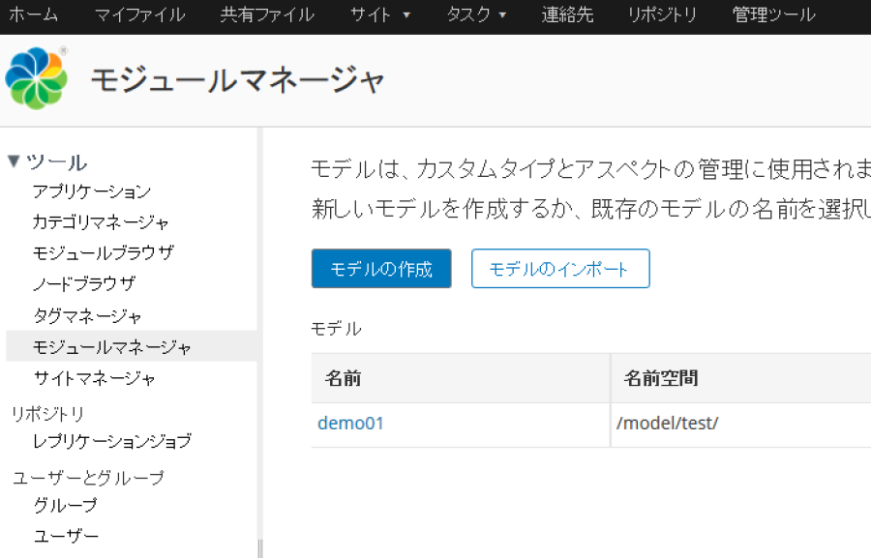Screen dimensions: 871x558
Task: Click the リポジトリ sidebar section heading
Action: pyautogui.click(x=47, y=414)
